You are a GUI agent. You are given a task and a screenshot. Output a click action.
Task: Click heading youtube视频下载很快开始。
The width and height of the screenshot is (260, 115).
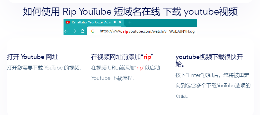[209, 60]
